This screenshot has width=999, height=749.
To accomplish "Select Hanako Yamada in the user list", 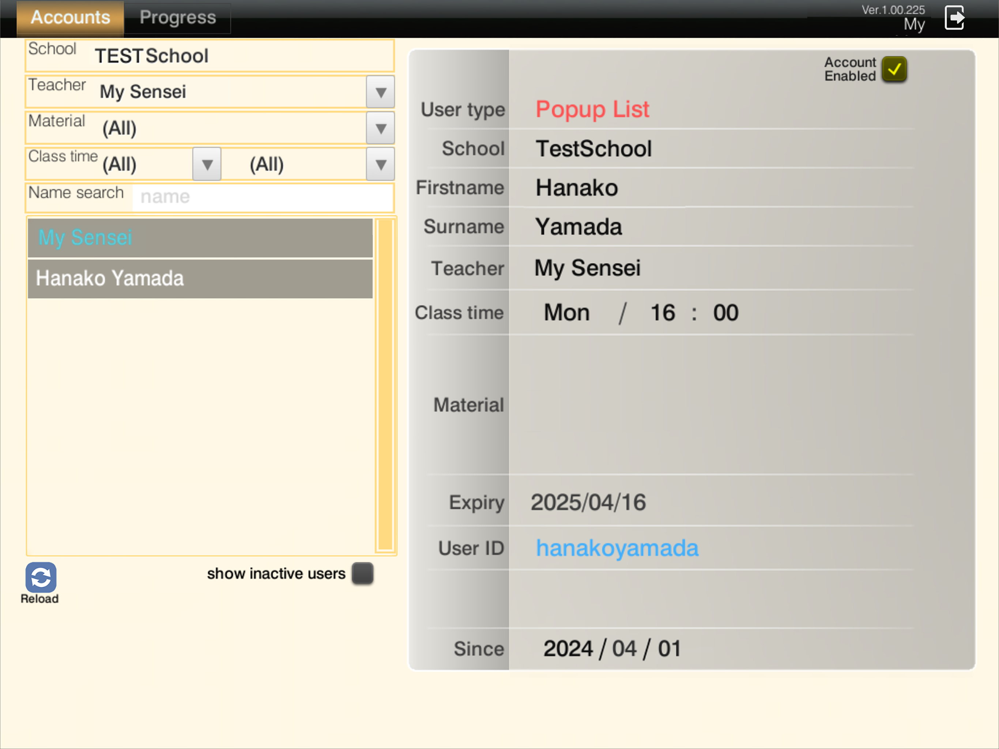I will (200, 278).
